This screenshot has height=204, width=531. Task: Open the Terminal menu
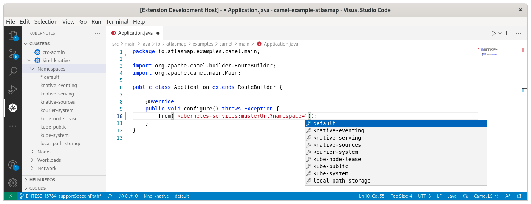117,22
